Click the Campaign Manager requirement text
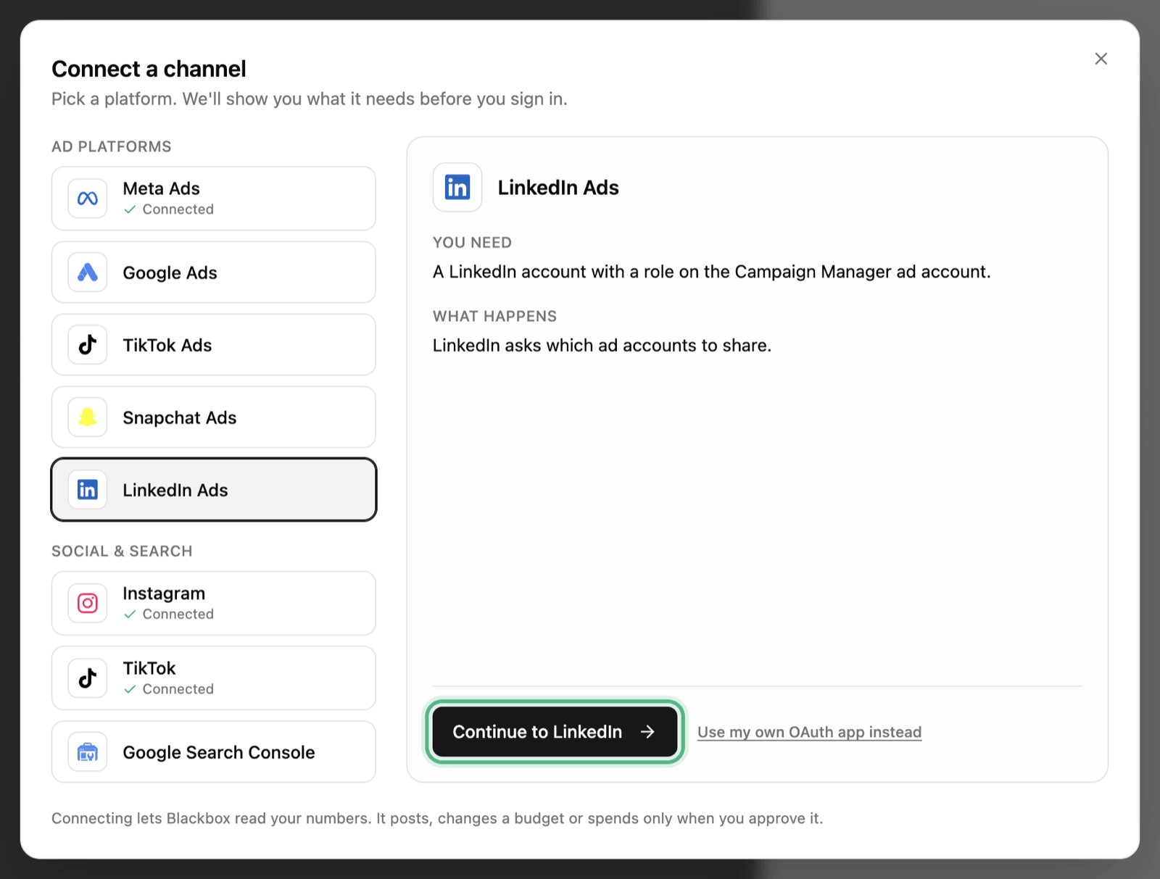The height and width of the screenshot is (879, 1160). (711, 272)
